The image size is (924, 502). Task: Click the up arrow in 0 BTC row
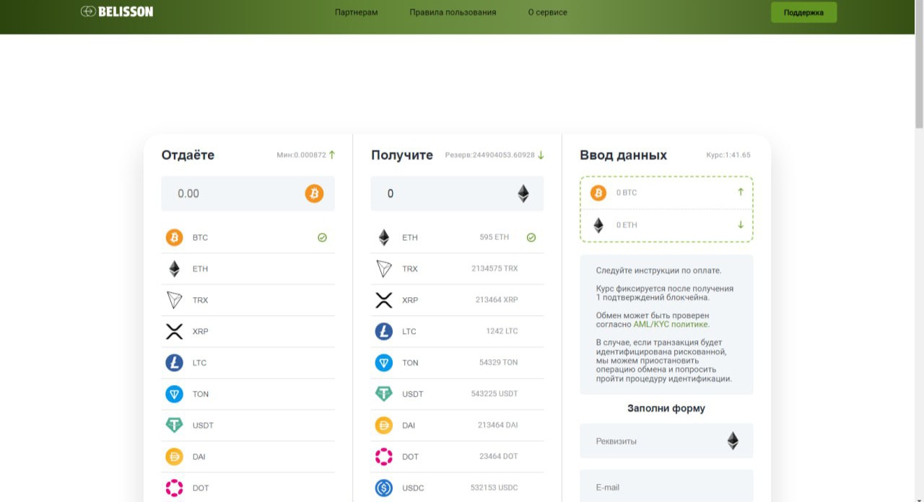click(741, 192)
